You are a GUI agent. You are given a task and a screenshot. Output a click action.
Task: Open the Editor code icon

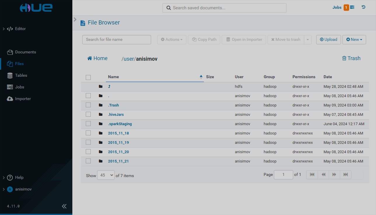(10, 29)
